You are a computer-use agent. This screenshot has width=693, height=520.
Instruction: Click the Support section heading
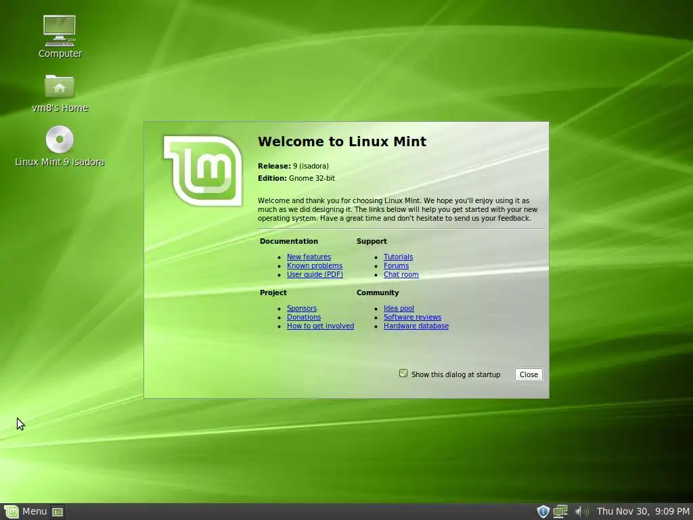coord(372,241)
